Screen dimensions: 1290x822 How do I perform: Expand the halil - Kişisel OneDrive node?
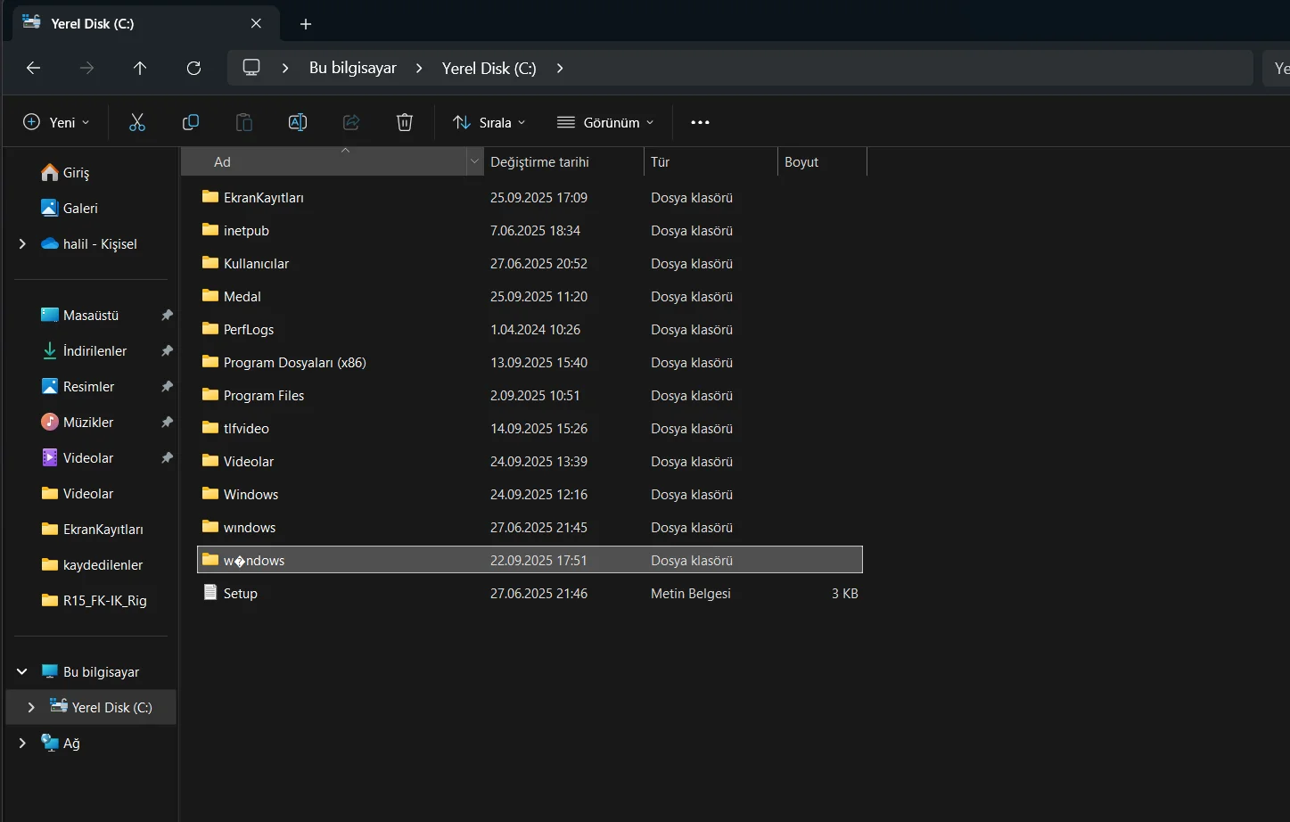coord(22,243)
